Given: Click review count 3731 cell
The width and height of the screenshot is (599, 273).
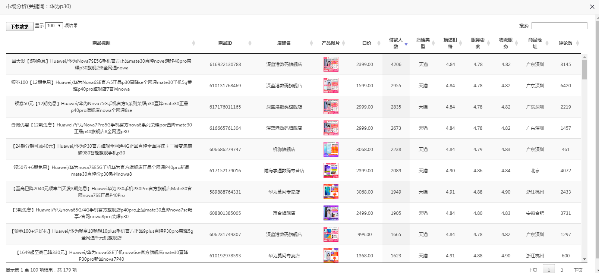Looking at the screenshot, I should (565, 213).
